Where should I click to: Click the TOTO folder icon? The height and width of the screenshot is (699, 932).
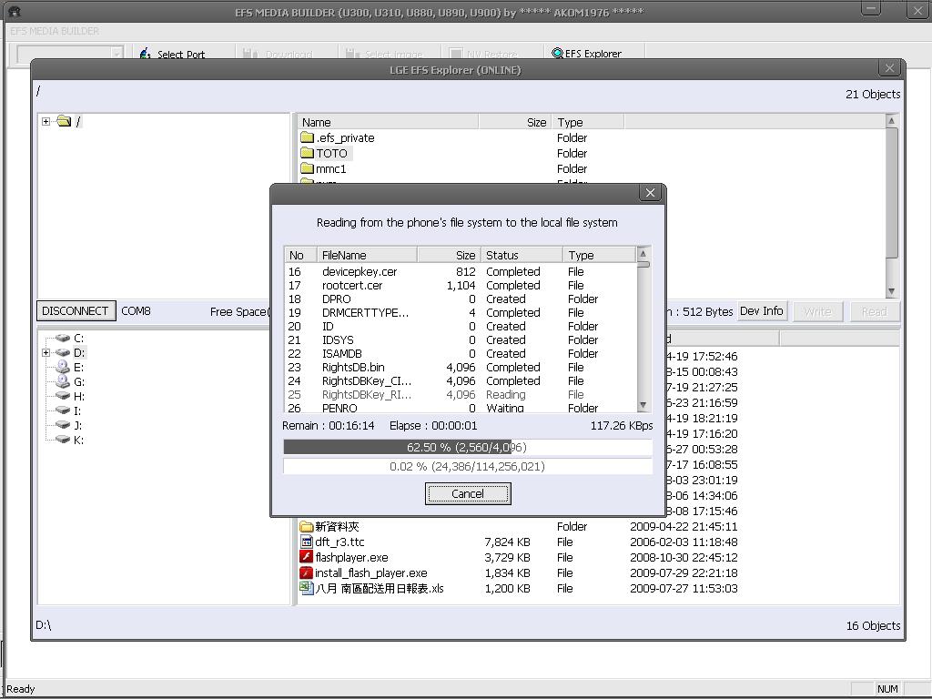[307, 153]
